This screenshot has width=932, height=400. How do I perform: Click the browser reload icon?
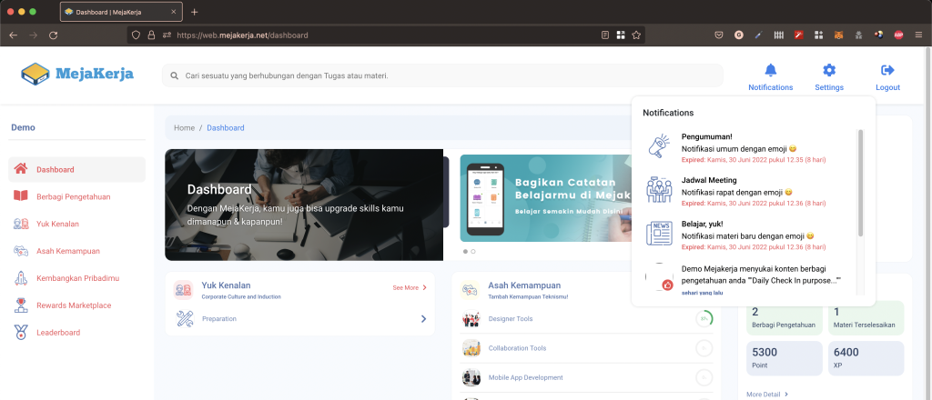coord(53,35)
